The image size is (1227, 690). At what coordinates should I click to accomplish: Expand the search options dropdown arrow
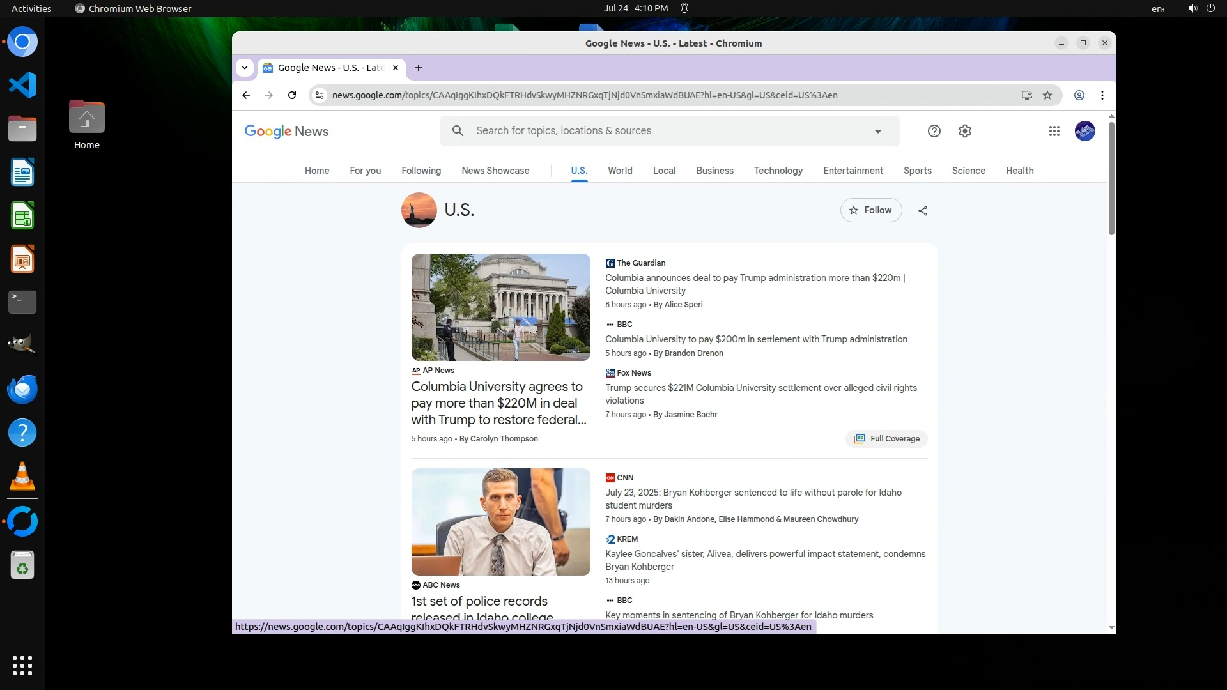877,132
